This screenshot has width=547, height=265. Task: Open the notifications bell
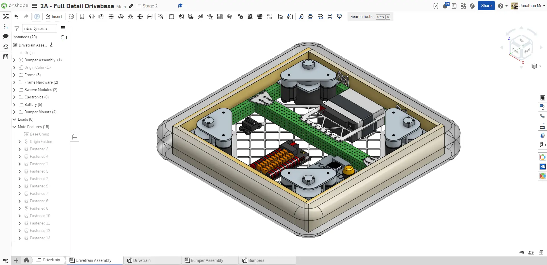click(445, 6)
